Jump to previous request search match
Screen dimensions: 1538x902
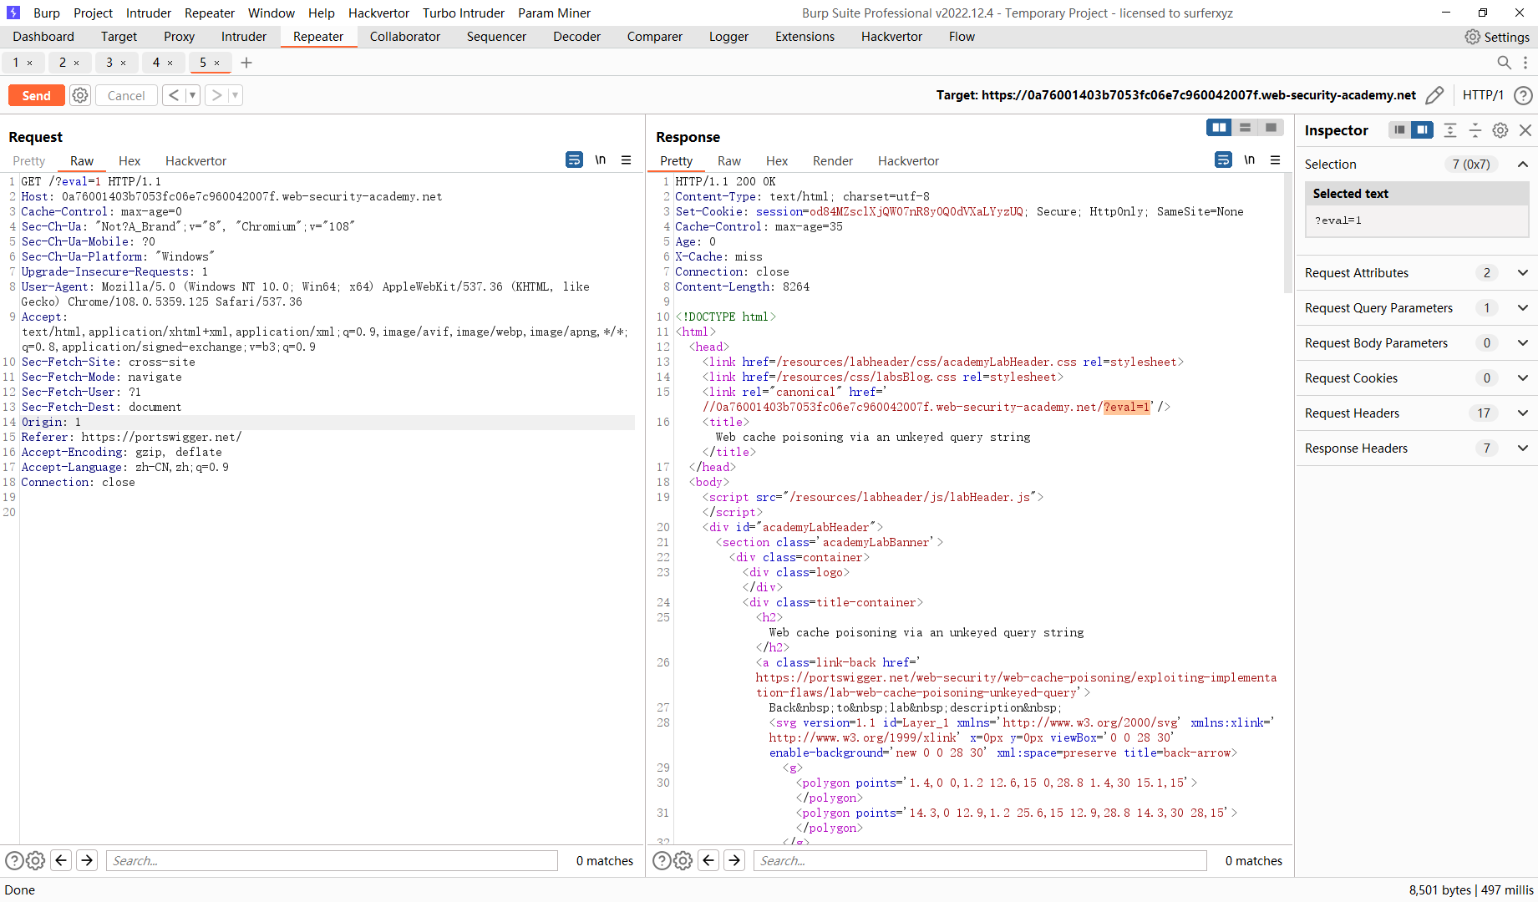pyautogui.click(x=61, y=860)
